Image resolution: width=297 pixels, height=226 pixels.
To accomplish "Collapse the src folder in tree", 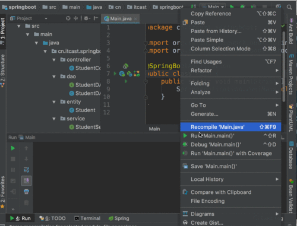I will (19, 26).
